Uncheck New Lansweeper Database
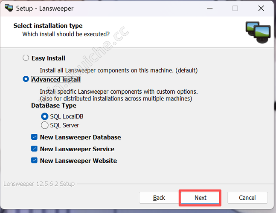The image size is (276, 213). (34, 137)
